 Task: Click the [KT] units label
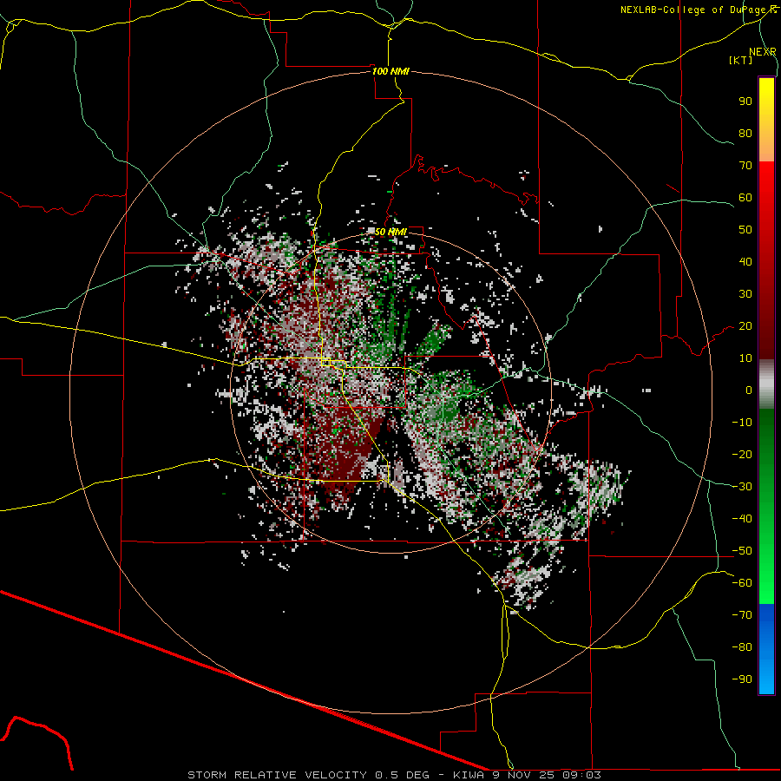click(740, 60)
